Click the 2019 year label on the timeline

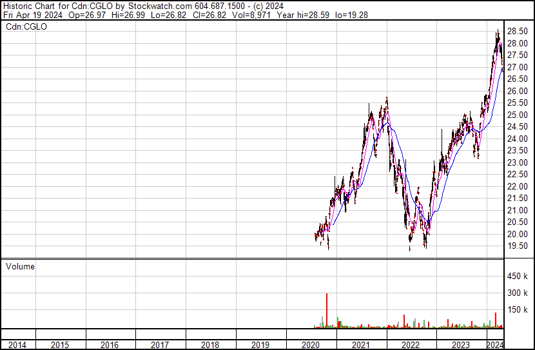point(260,345)
